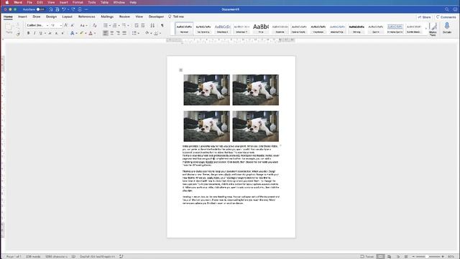Select the bottom-right bulldog image
Screen dimensions: 460x259
(x=256, y=127)
